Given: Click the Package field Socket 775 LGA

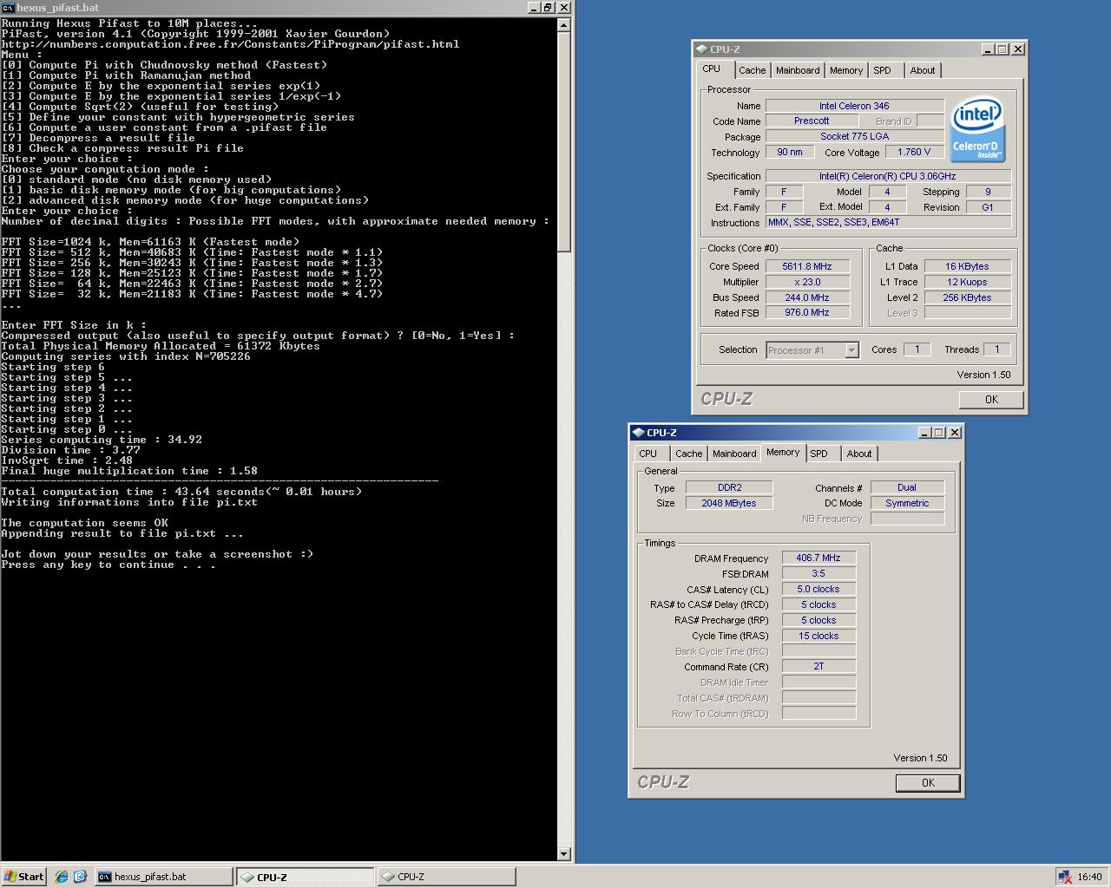Looking at the screenshot, I should 855,137.
